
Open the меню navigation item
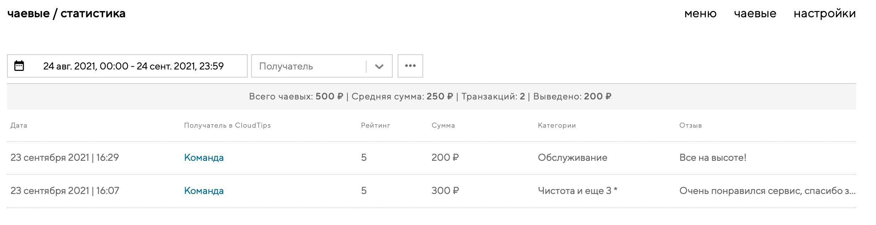coord(700,14)
